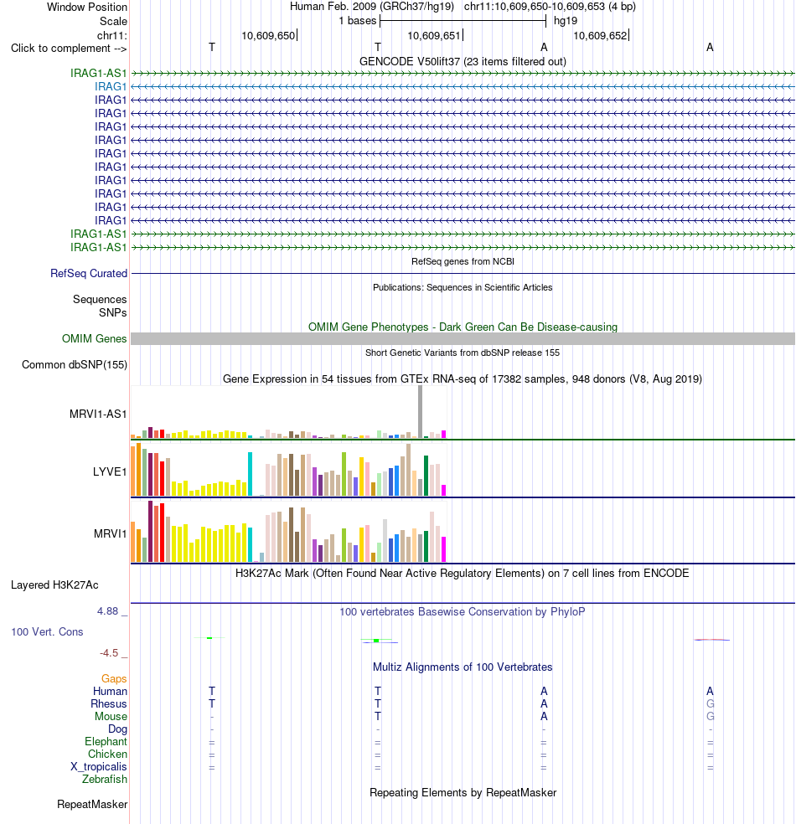Click the Human species label
Image resolution: width=796 pixels, height=824 pixels.
point(110,692)
